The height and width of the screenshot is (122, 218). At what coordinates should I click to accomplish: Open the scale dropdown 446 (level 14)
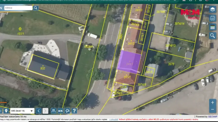point(22,111)
